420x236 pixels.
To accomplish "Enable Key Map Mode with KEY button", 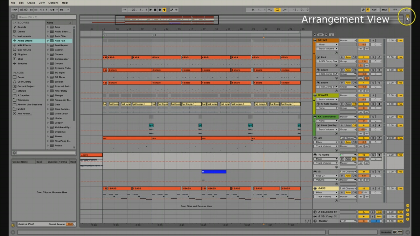I will point(374,10).
